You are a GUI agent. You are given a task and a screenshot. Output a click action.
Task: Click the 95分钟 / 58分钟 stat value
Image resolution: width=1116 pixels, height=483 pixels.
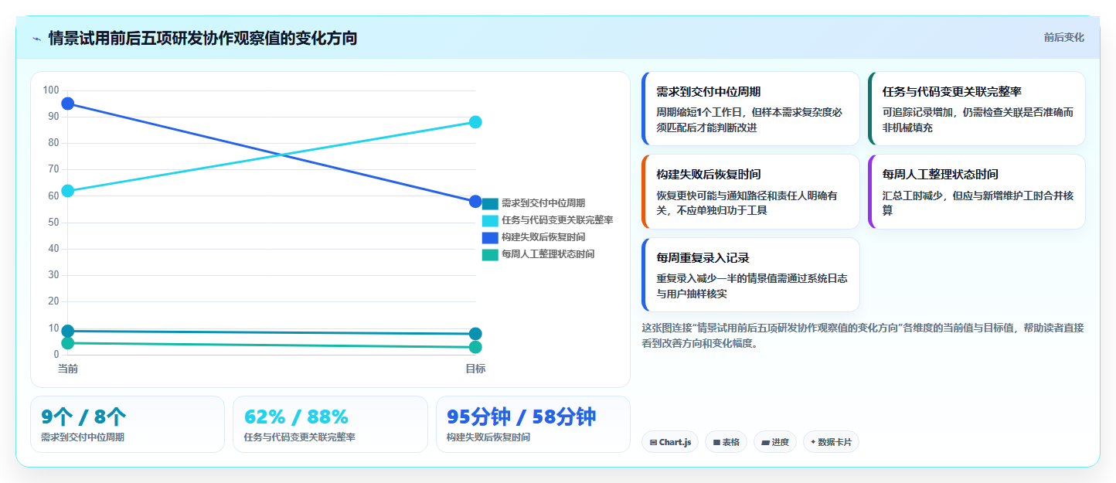[521, 417]
